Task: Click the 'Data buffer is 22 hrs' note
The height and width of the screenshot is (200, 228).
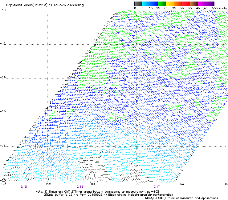Action: [108, 195]
